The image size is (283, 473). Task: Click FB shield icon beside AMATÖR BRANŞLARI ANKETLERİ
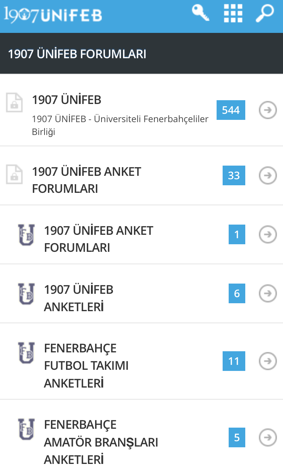(26, 429)
